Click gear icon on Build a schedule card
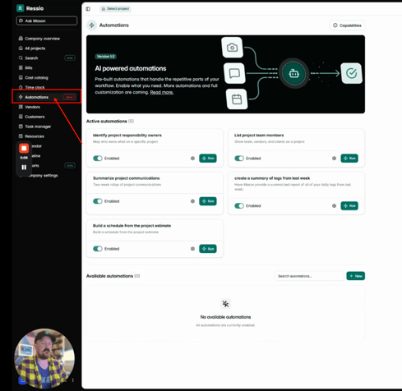Image resolution: width=402 pixels, height=391 pixels. (x=192, y=249)
